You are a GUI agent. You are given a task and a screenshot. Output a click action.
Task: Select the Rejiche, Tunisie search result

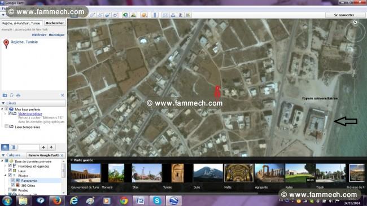coord(24,42)
